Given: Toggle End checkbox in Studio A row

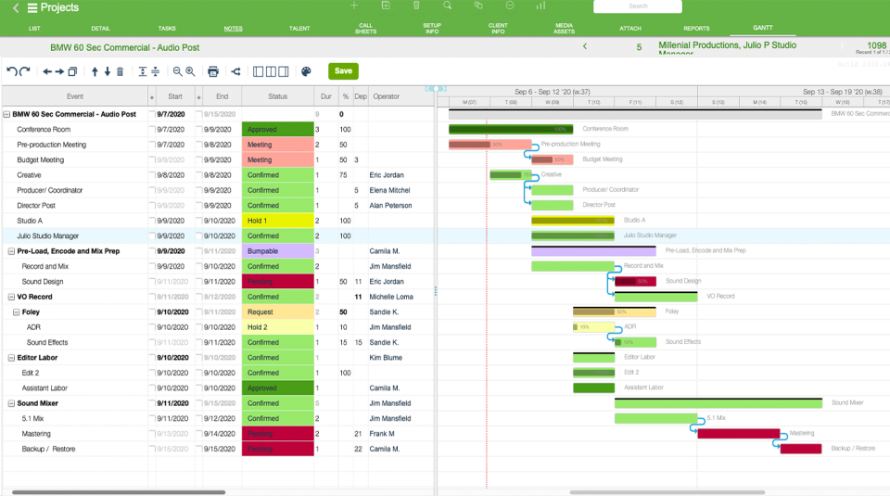Looking at the screenshot, I should click(x=198, y=221).
